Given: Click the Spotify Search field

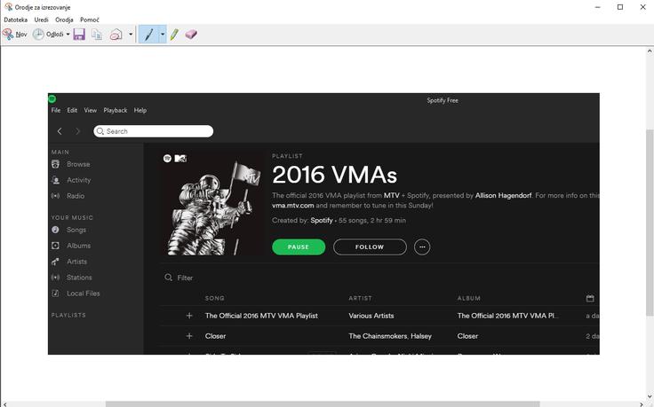Looking at the screenshot, I should tap(154, 131).
